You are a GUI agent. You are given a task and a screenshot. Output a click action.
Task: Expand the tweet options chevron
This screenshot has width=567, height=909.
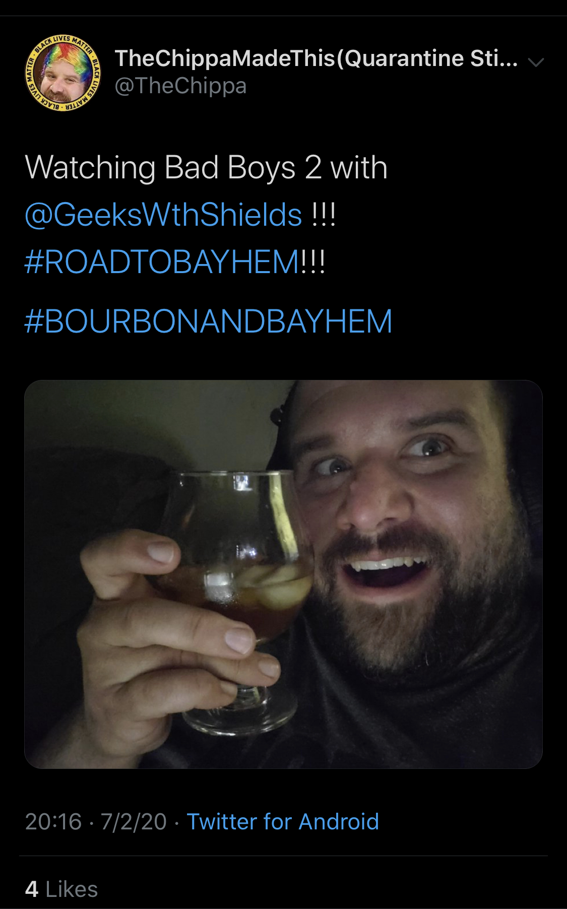(536, 62)
